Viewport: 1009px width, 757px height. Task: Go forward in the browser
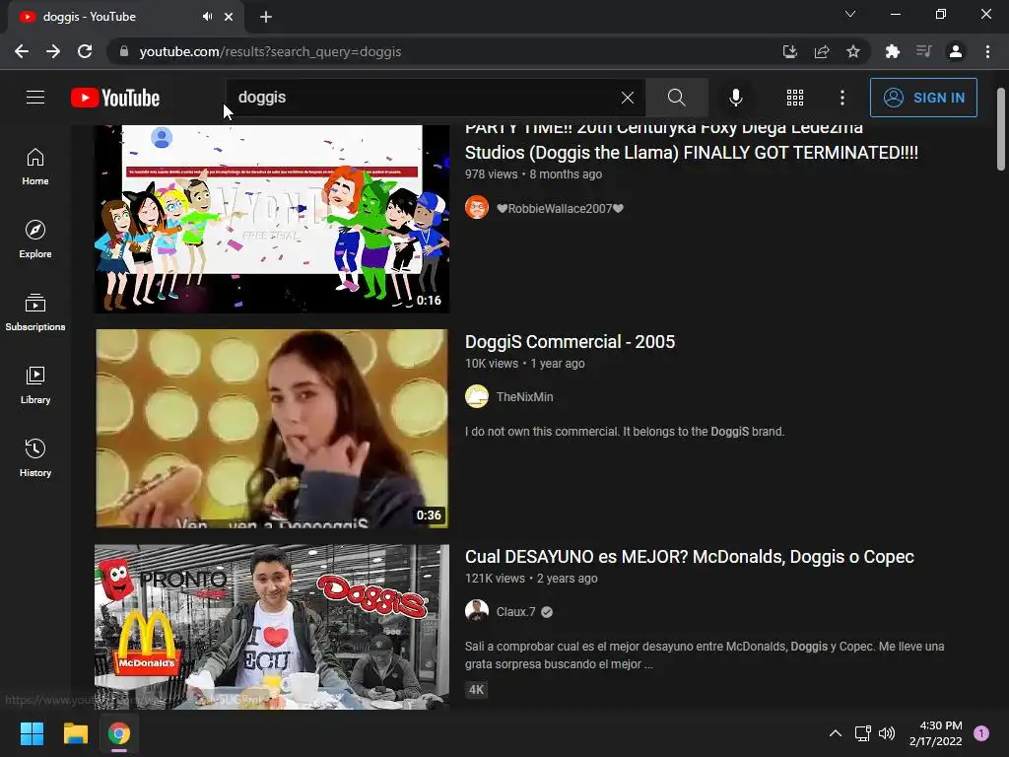point(53,51)
